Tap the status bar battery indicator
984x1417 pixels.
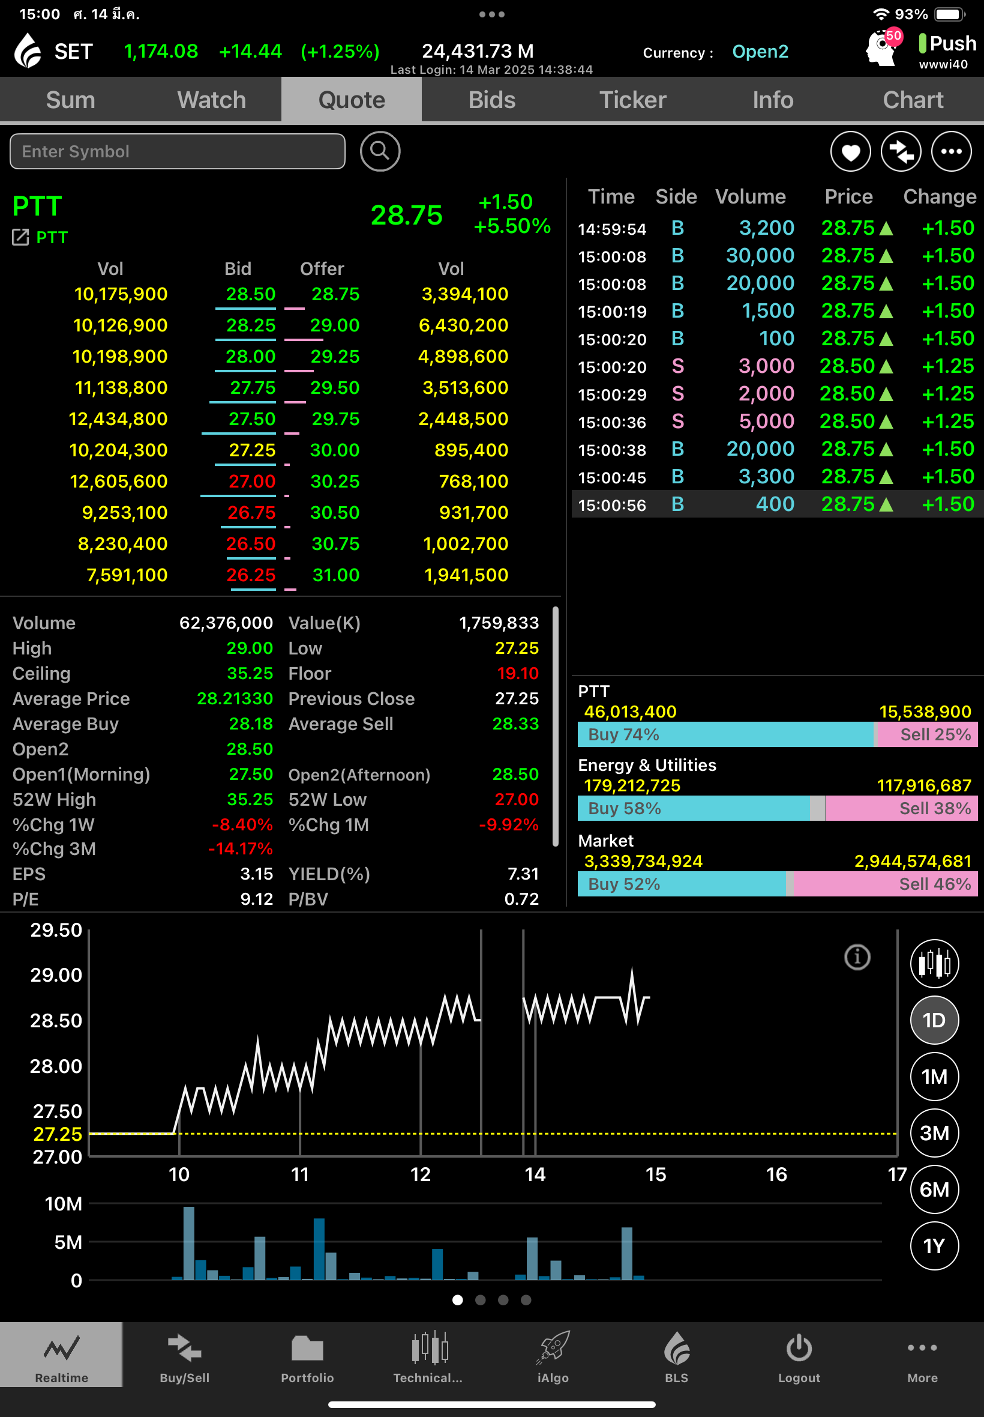coord(950,14)
